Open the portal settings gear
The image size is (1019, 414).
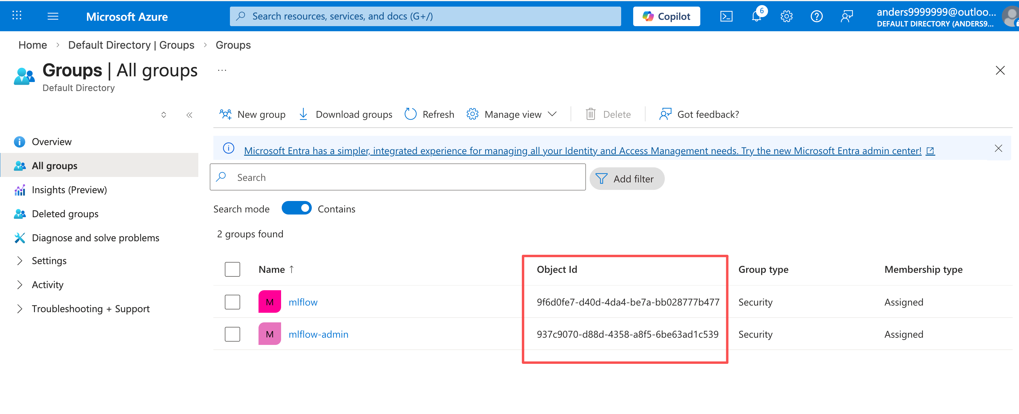click(786, 16)
